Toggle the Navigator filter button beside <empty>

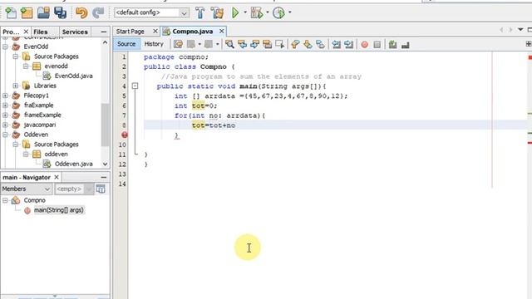tap(101, 189)
